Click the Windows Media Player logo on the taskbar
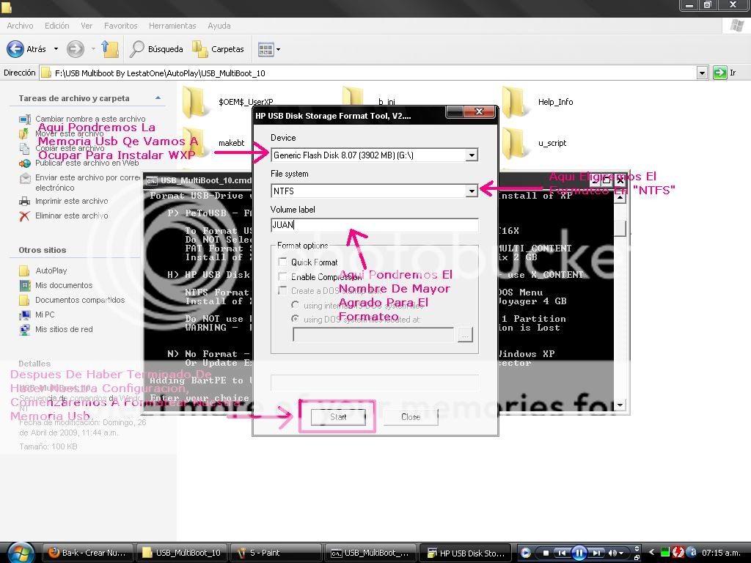751x563 pixels. 525,553
